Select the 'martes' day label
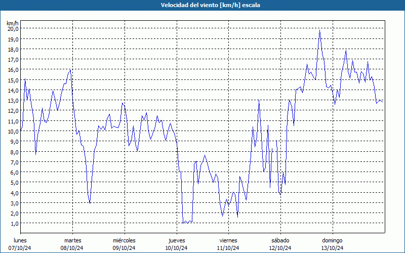 pyautogui.click(x=73, y=240)
